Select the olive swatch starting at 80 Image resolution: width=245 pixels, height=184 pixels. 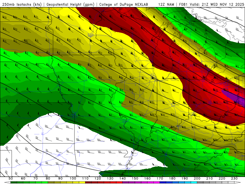[x=51, y=182]
